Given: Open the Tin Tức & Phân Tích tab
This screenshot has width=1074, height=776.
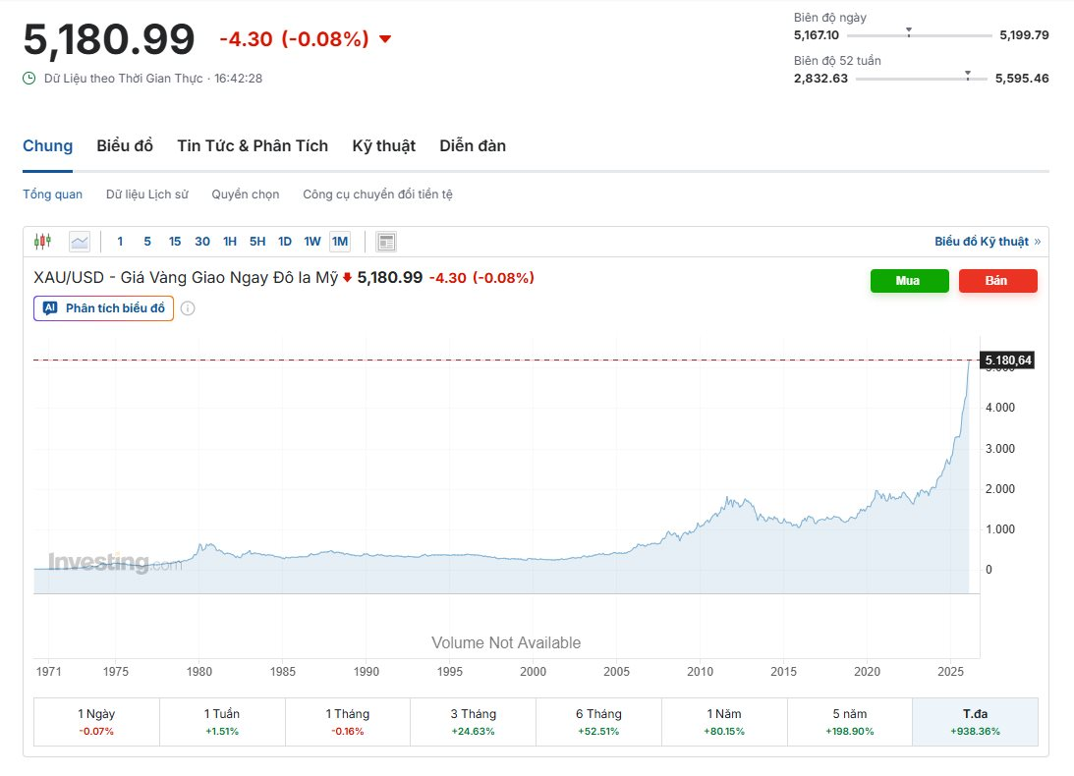Looking at the screenshot, I should click(x=253, y=146).
